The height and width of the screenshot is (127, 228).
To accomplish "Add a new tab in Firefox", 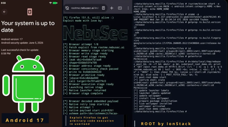I will (x=112, y=8).
